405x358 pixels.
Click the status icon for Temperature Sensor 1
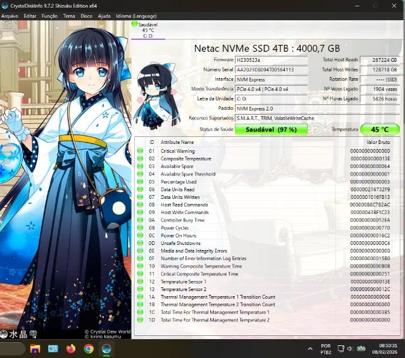[140, 282]
